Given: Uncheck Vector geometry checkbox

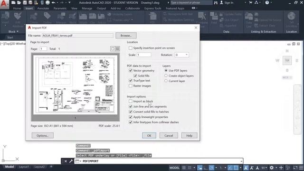Looking at the screenshot, I should tap(131, 71).
